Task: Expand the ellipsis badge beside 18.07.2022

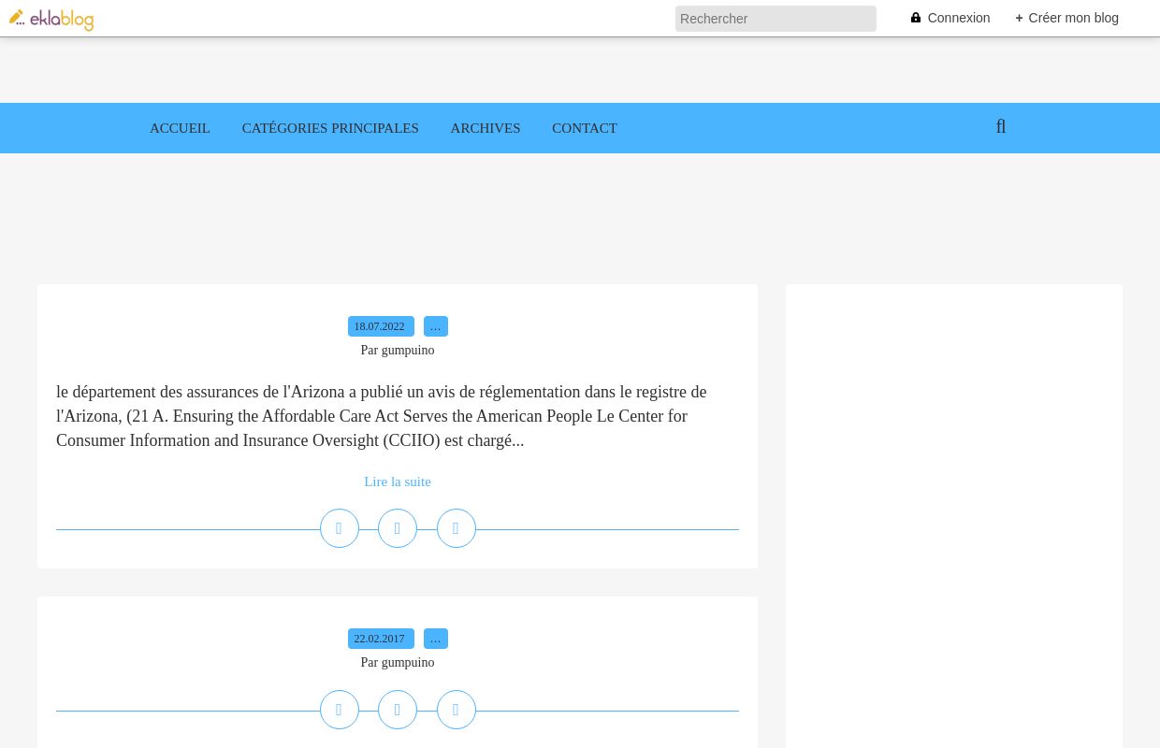Action: pyautogui.click(x=436, y=326)
